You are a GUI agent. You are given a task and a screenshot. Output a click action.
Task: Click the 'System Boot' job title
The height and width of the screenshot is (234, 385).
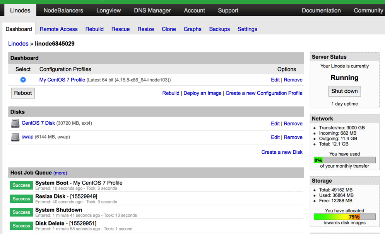click(x=52, y=183)
